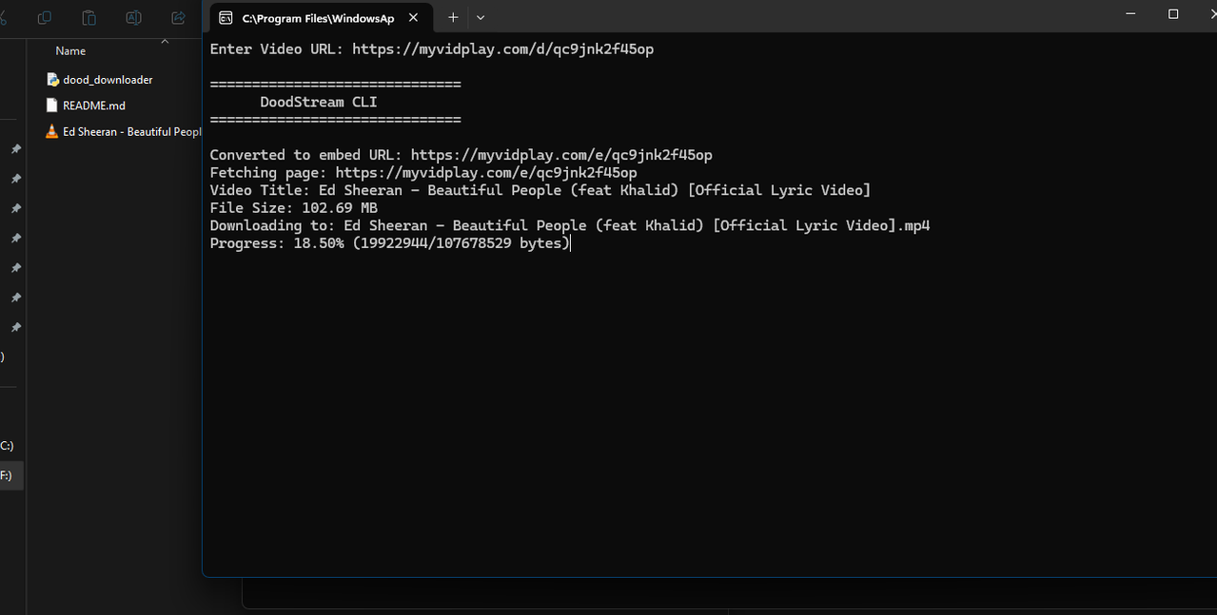This screenshot has width=1217, height=615.
Task: Maximize the terminal window
Action: (x=1173, y=14)
